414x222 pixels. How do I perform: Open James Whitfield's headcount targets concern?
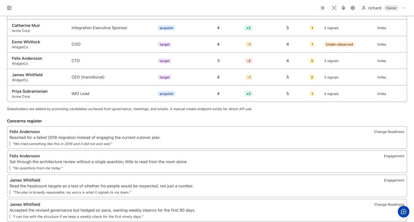click(207, 186)
